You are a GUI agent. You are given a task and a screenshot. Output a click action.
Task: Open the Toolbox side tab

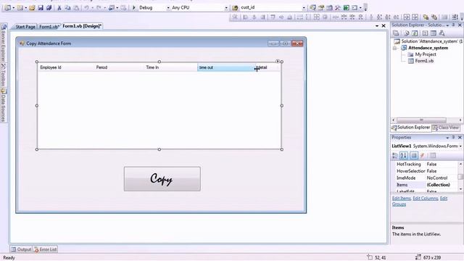coord(3,75)
